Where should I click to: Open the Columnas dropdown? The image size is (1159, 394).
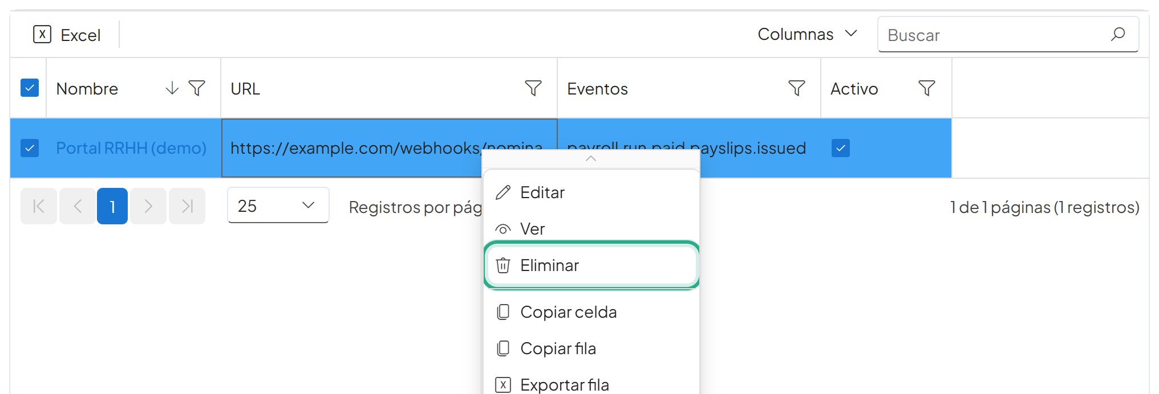pyautogui.click(x=808, y=34)
